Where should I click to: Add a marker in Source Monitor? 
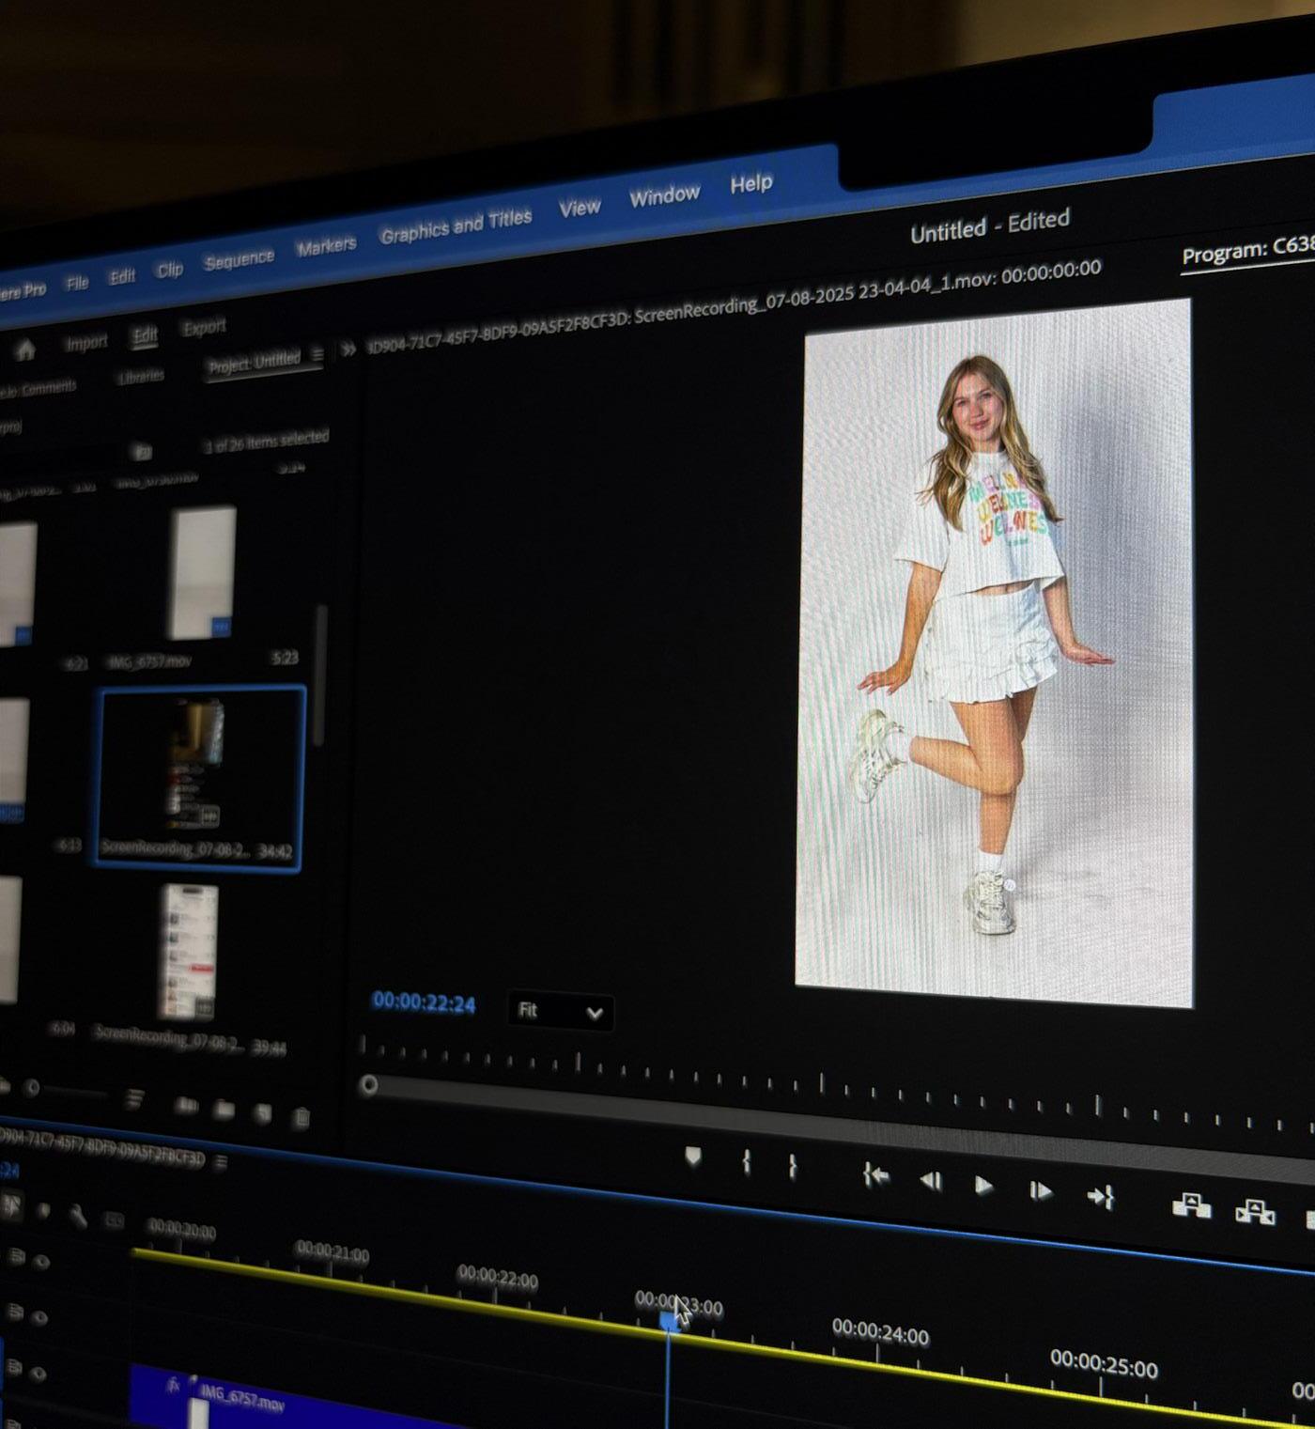[693, 1157]
